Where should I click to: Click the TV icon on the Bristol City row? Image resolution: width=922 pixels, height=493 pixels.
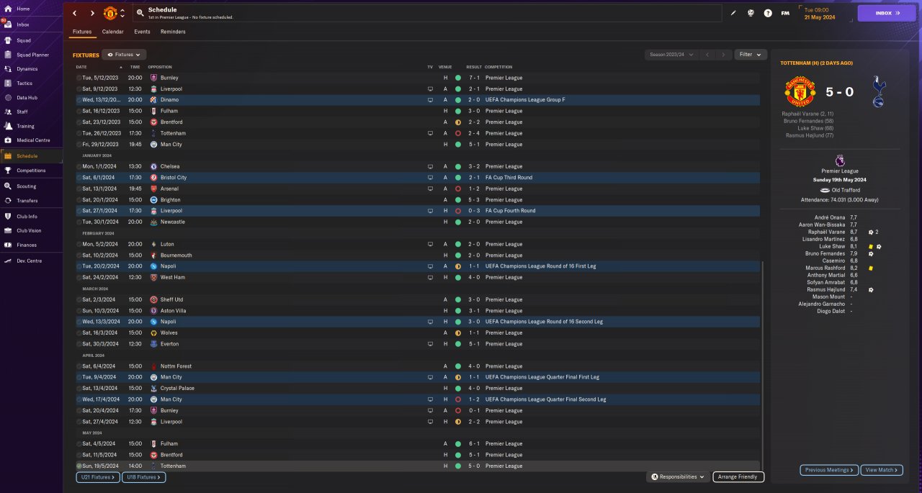430,177
